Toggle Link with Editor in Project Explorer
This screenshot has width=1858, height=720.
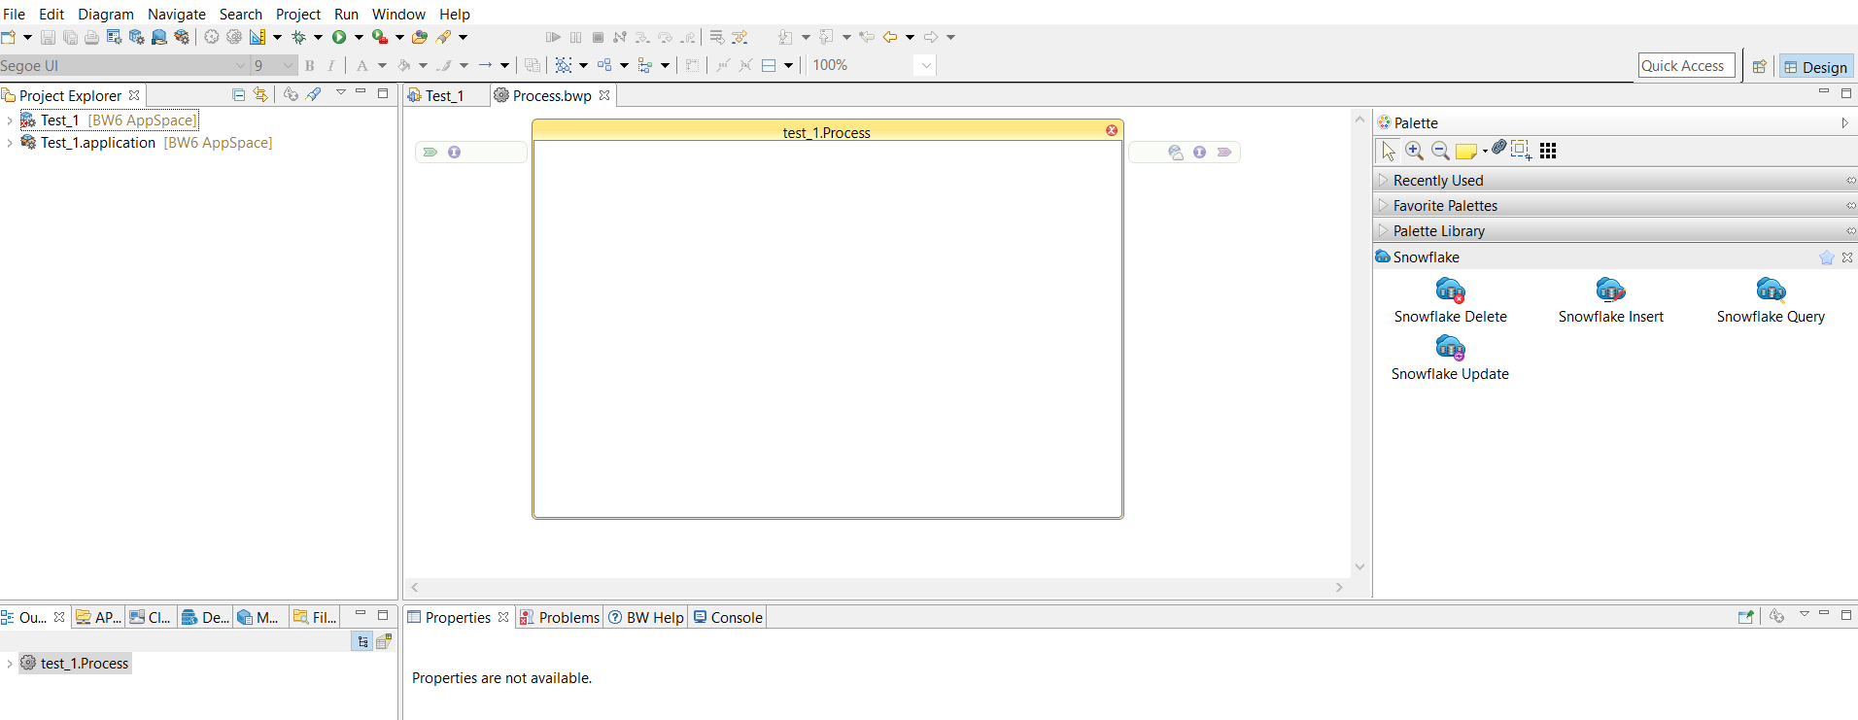coord(260,94)
